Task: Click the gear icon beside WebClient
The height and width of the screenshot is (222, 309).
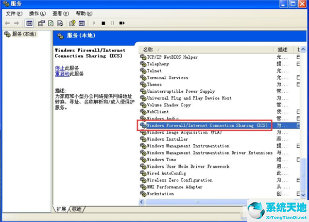Action: [143, 112]
